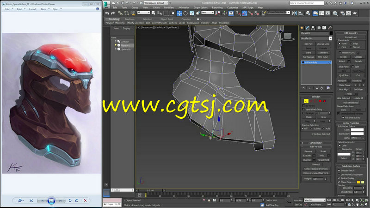Collapse the Subdivision Surface rollout
The width and height of the screenshot is (370, 208).
click(351, 166)
